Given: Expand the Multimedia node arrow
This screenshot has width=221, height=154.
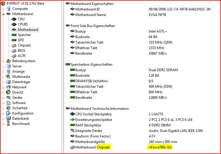Looking at the screenshot, I should [x=4, y=77].
